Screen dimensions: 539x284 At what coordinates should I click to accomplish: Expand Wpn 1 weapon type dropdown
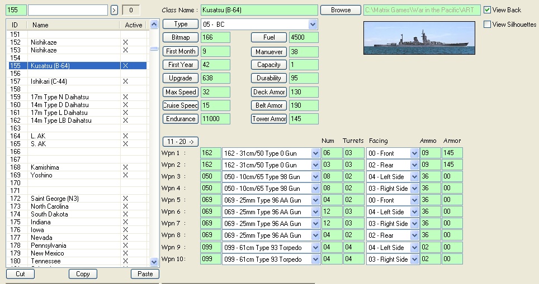click(x=315, y=153)
